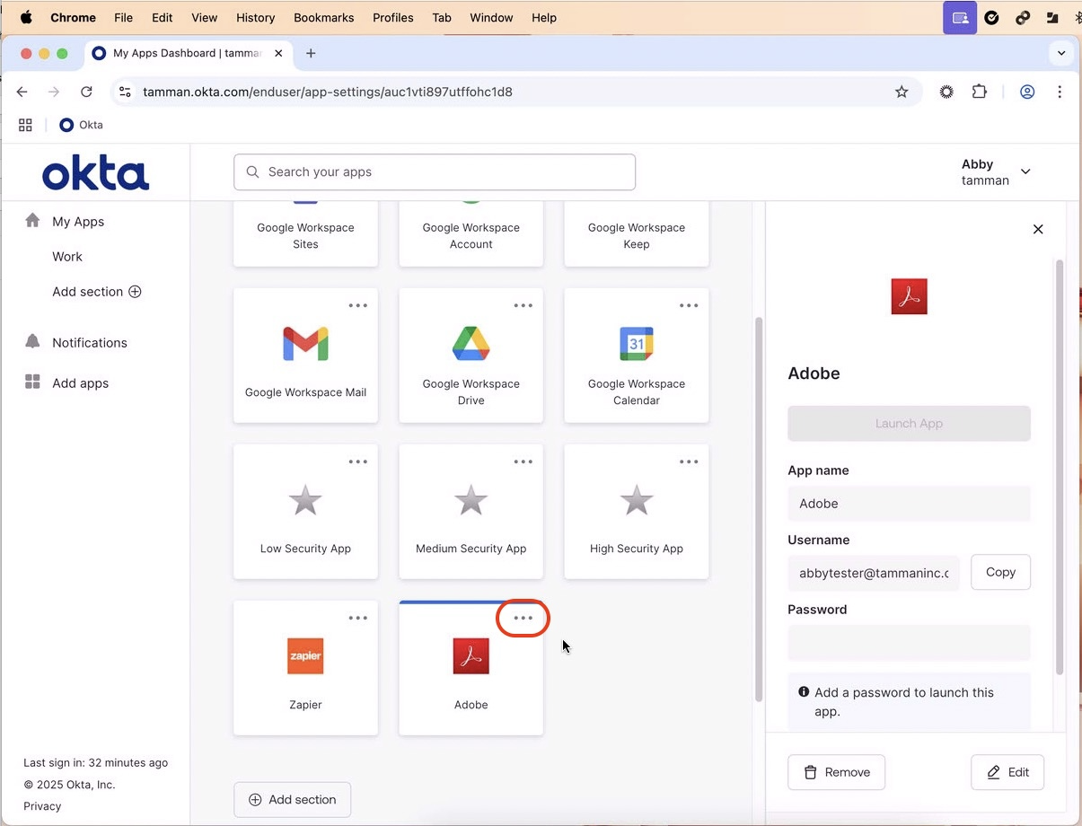The height and width of the screenshot is (826, 1082).
Task: Go back to previous page
Action: 22,92
